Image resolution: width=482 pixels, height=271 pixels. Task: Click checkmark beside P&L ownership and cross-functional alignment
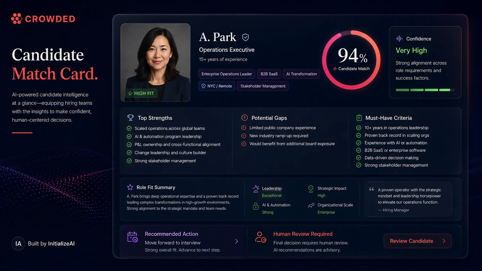(x=129, y=145)
